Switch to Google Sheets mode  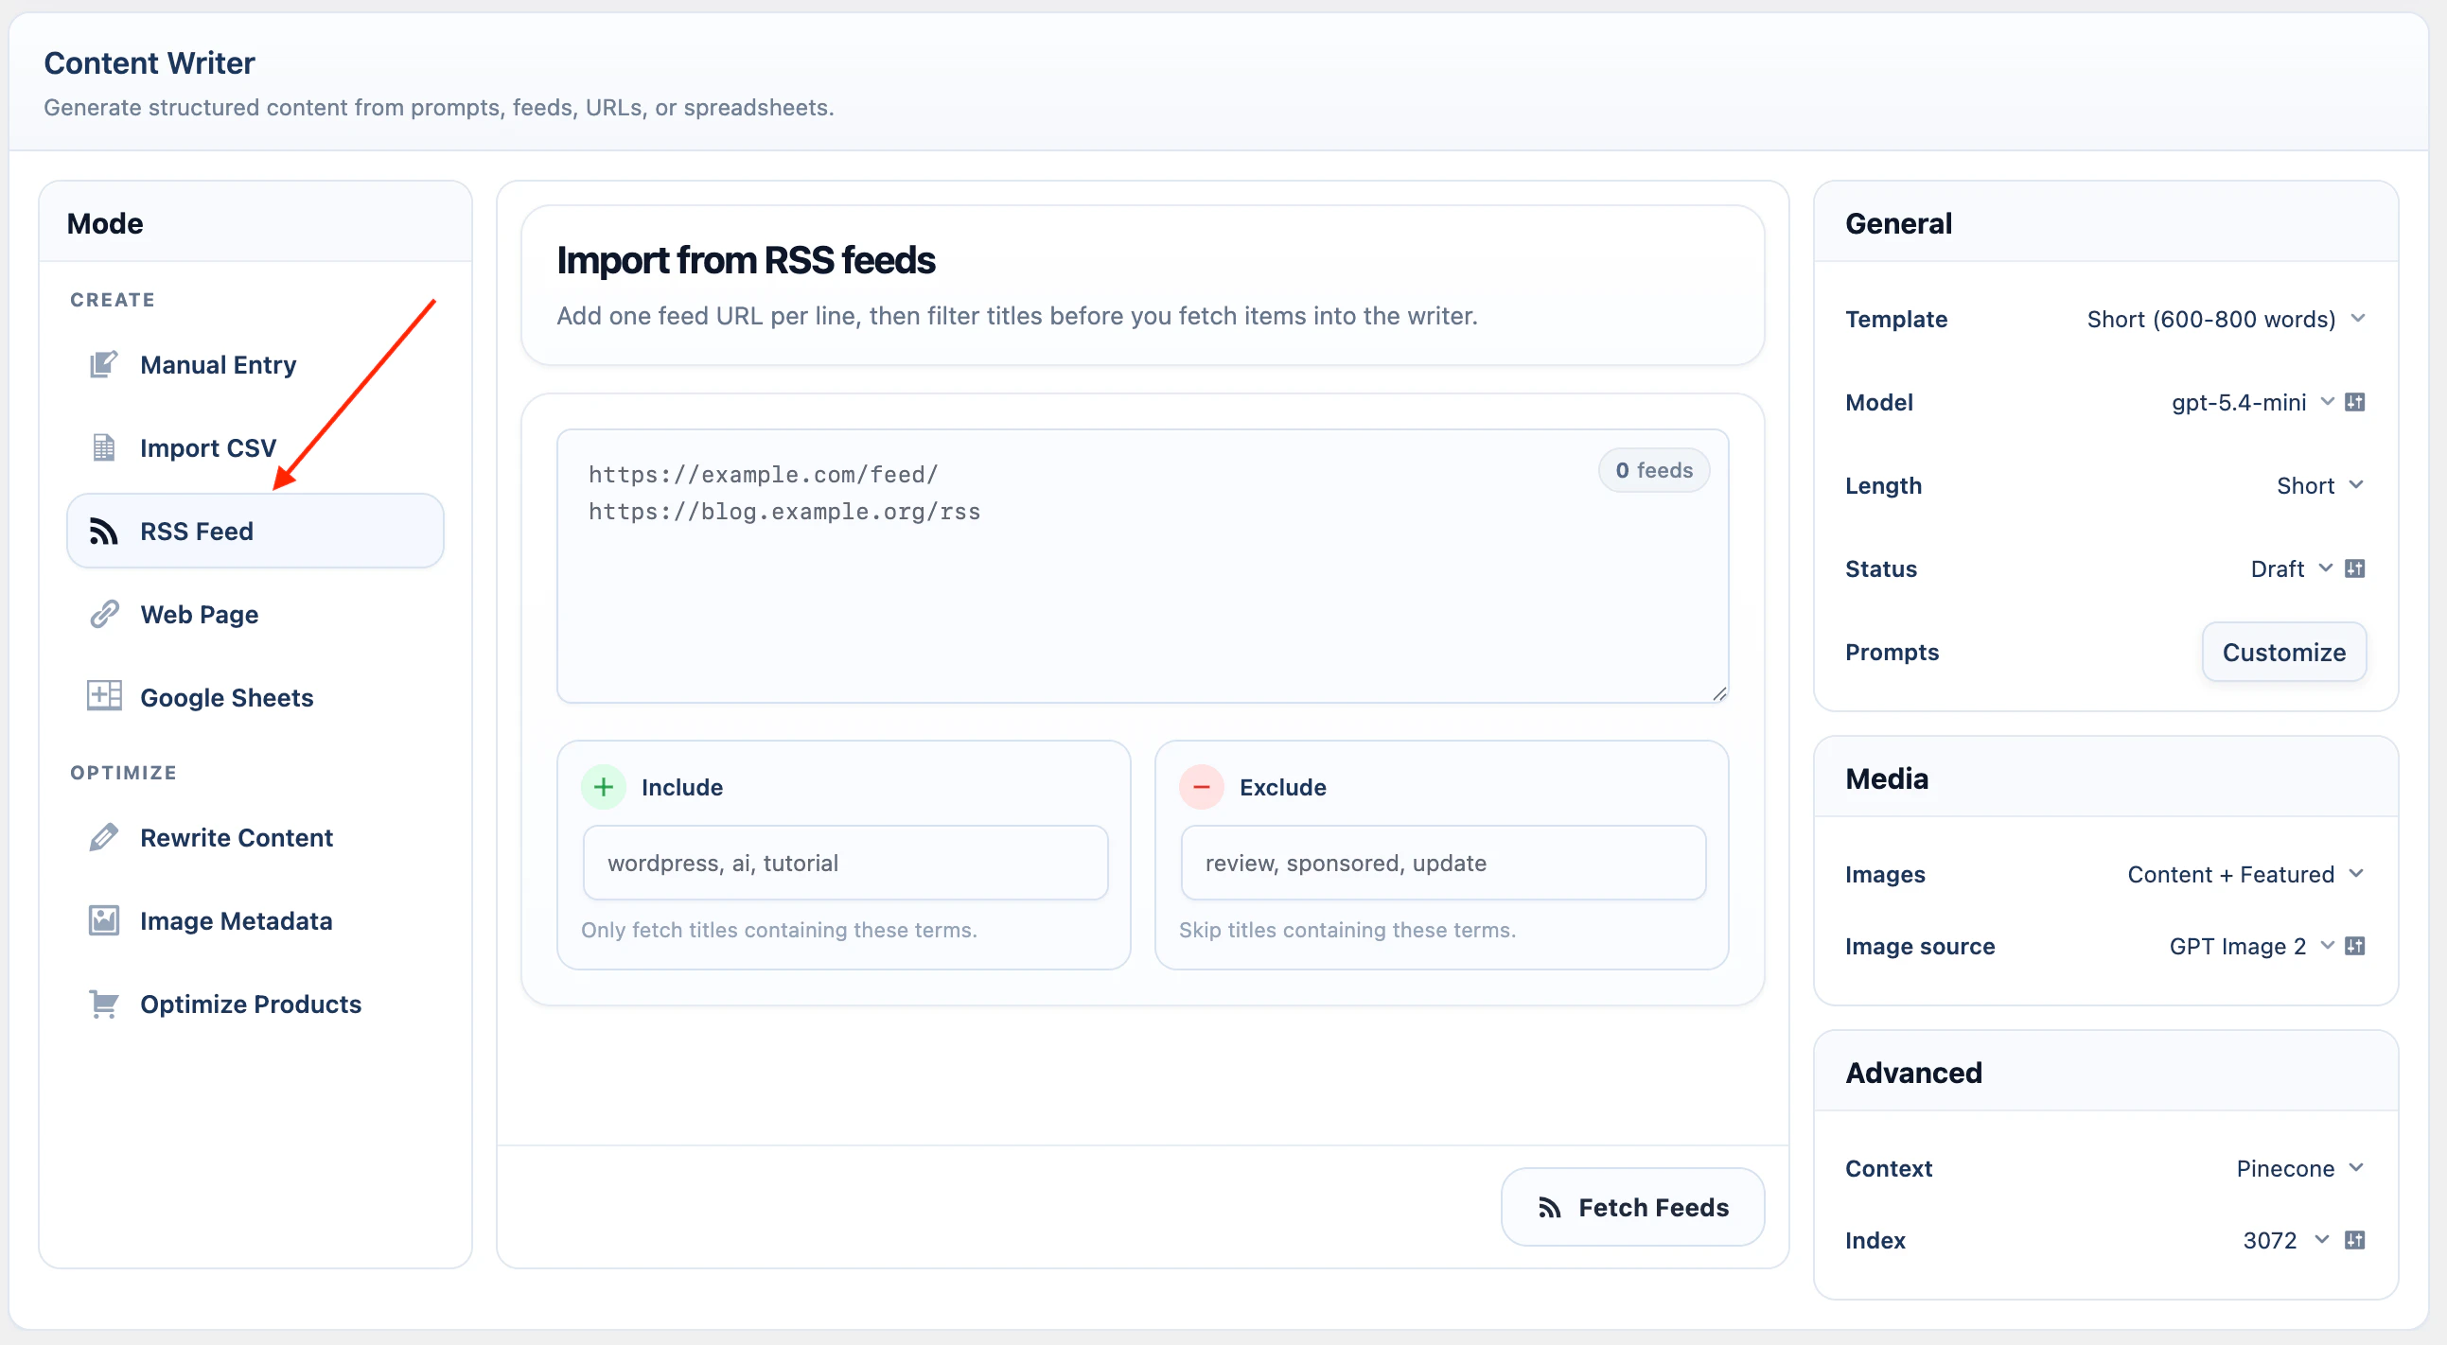click(x=255, y=697)
